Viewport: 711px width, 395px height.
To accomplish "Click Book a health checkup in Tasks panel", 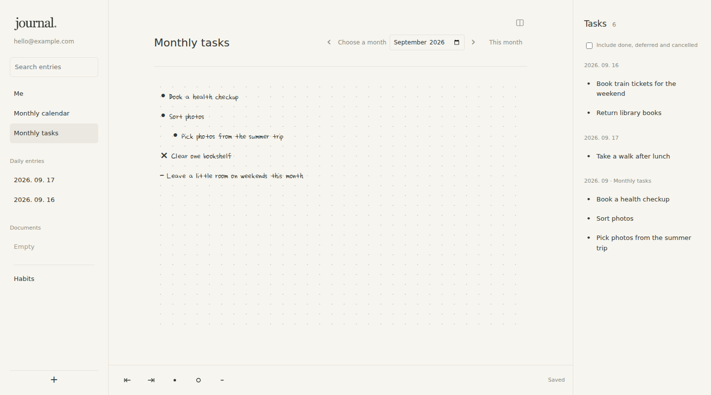I will [633, 199].
